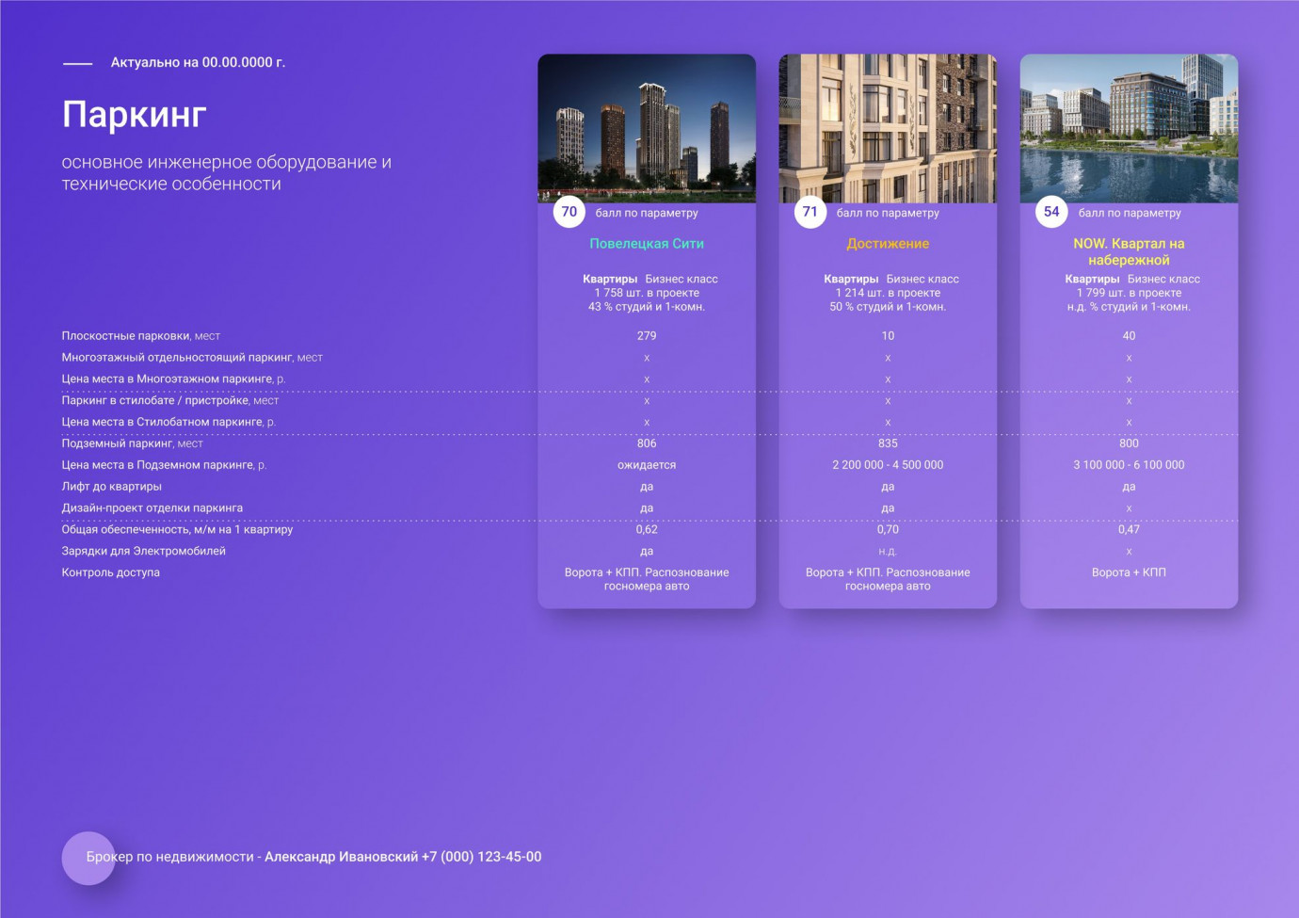Select the Контроль доступа row label
The width and height of the screenshot is (1299, 918).
point(111,572)
